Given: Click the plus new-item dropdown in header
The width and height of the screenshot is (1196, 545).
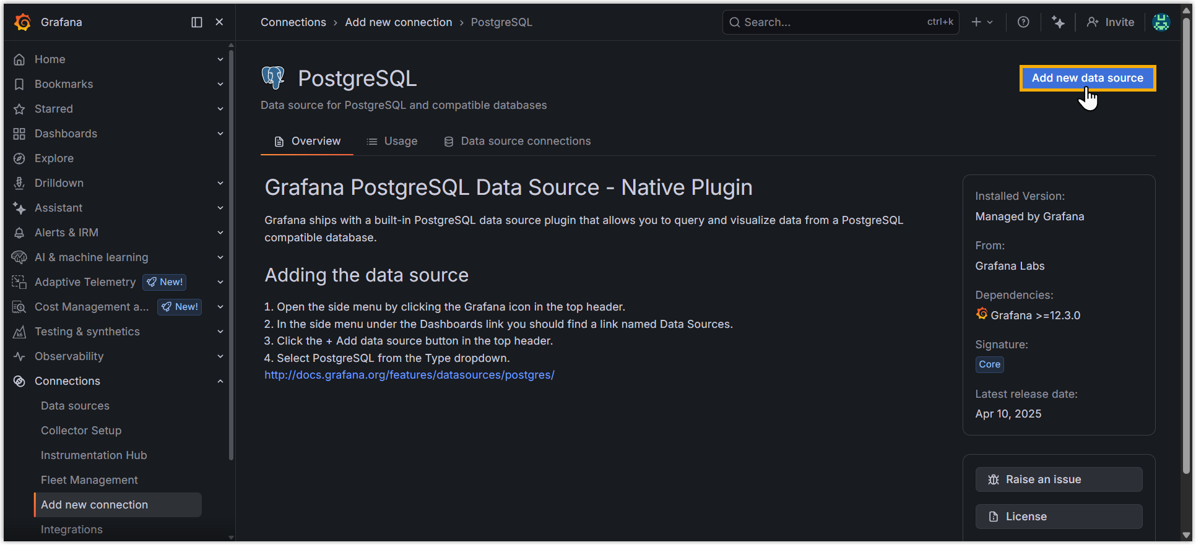Looking at the screenshot, I should 982,22.
